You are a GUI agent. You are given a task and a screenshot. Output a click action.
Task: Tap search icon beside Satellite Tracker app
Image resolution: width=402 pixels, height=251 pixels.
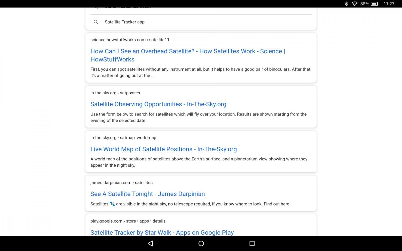(96, 22)
